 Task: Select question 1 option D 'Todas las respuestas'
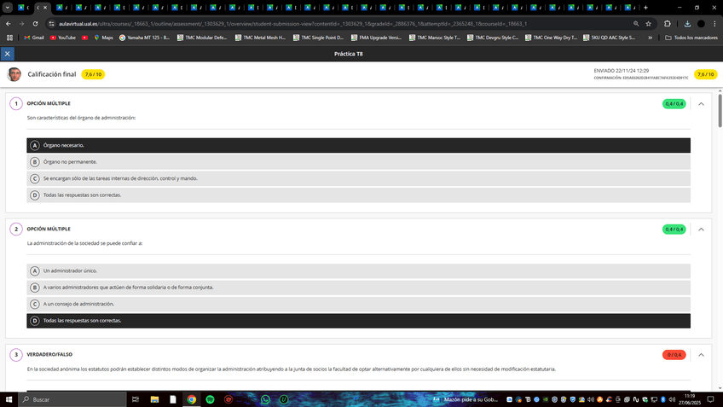(358, 195)
